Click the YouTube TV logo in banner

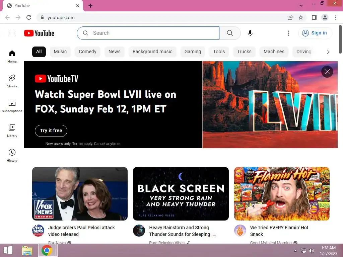pyautogui.click(x=56, y=79)
